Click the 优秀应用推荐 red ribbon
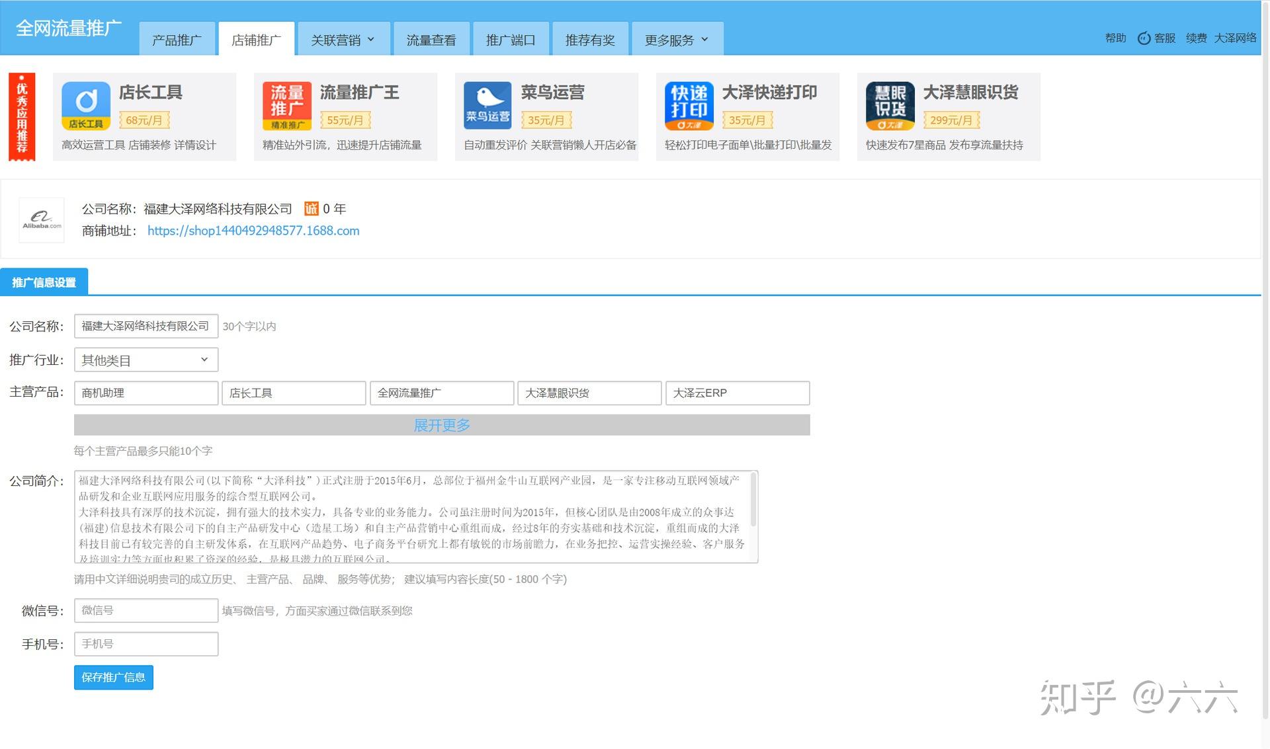Screen dimensions: 1270x749 tap(22, 117)
